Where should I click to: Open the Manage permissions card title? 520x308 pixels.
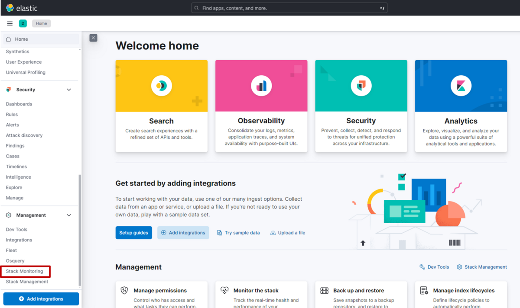pyautogui.click(x=160, y=291)
